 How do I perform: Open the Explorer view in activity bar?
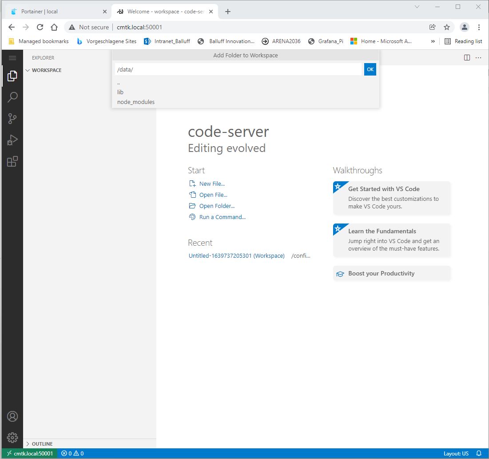(x=12, y=76)
